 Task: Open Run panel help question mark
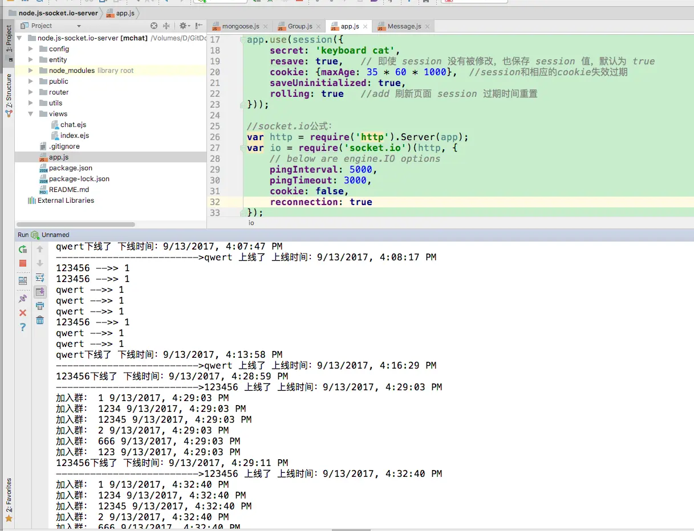[x=23, y=327]
